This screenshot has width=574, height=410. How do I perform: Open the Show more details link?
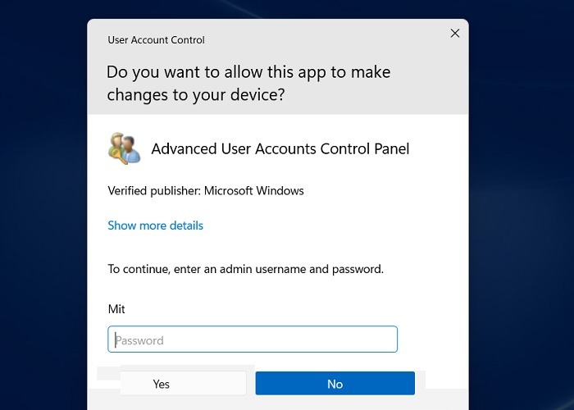point(155,225)
